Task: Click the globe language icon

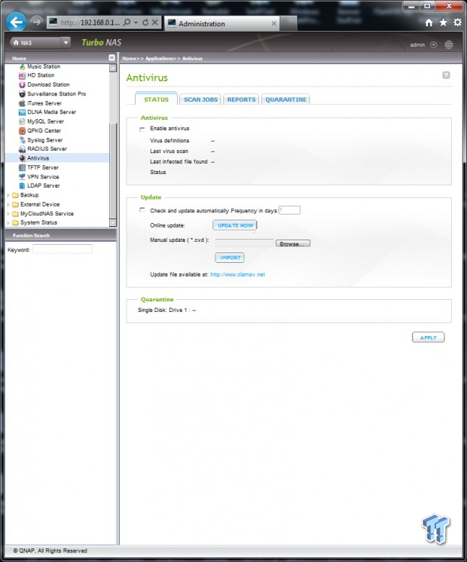Action: [449, 44]
